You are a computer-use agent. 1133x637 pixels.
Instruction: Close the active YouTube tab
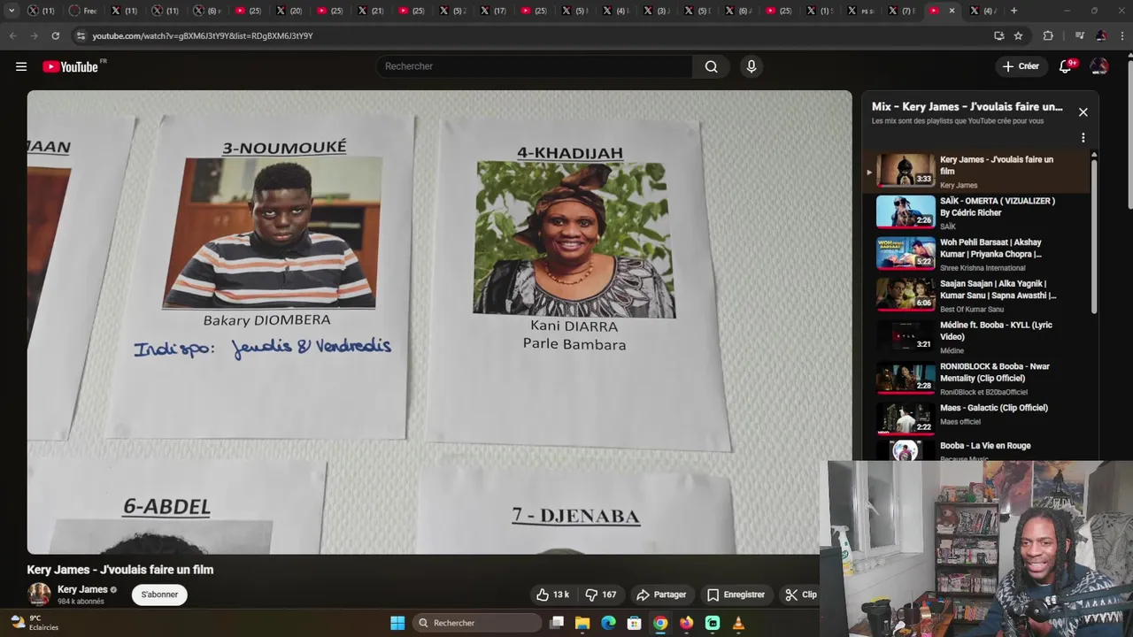click(952, 11)
